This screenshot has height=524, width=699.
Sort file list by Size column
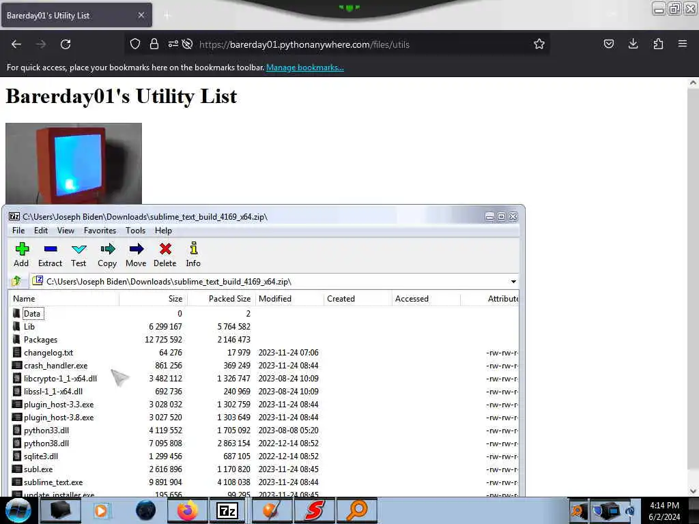(154, 299)
